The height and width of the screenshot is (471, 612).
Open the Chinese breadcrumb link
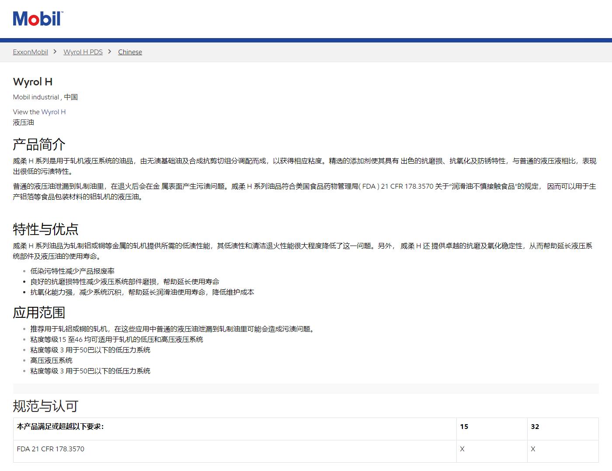click(x=130, y=52)
